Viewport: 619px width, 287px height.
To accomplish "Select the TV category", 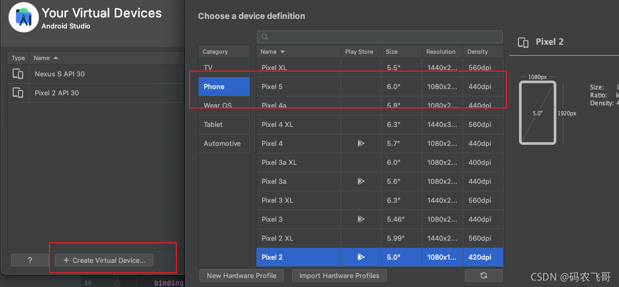I will click(x=208, y=67).
